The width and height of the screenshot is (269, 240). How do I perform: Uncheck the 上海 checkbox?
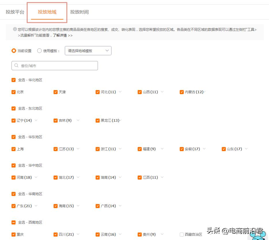click(14, 149)
